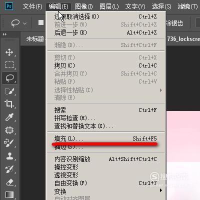The height and width of the screenshot is (200, 200).
Task: Choose 清除(E) menu item
Action: (x=105, y=97)
